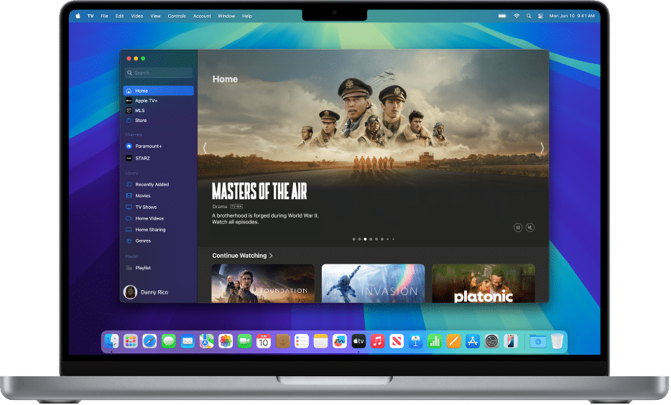Expand the Continue Watching section
The width and height of the screenshot is (671, 405).
coord(242,256)
